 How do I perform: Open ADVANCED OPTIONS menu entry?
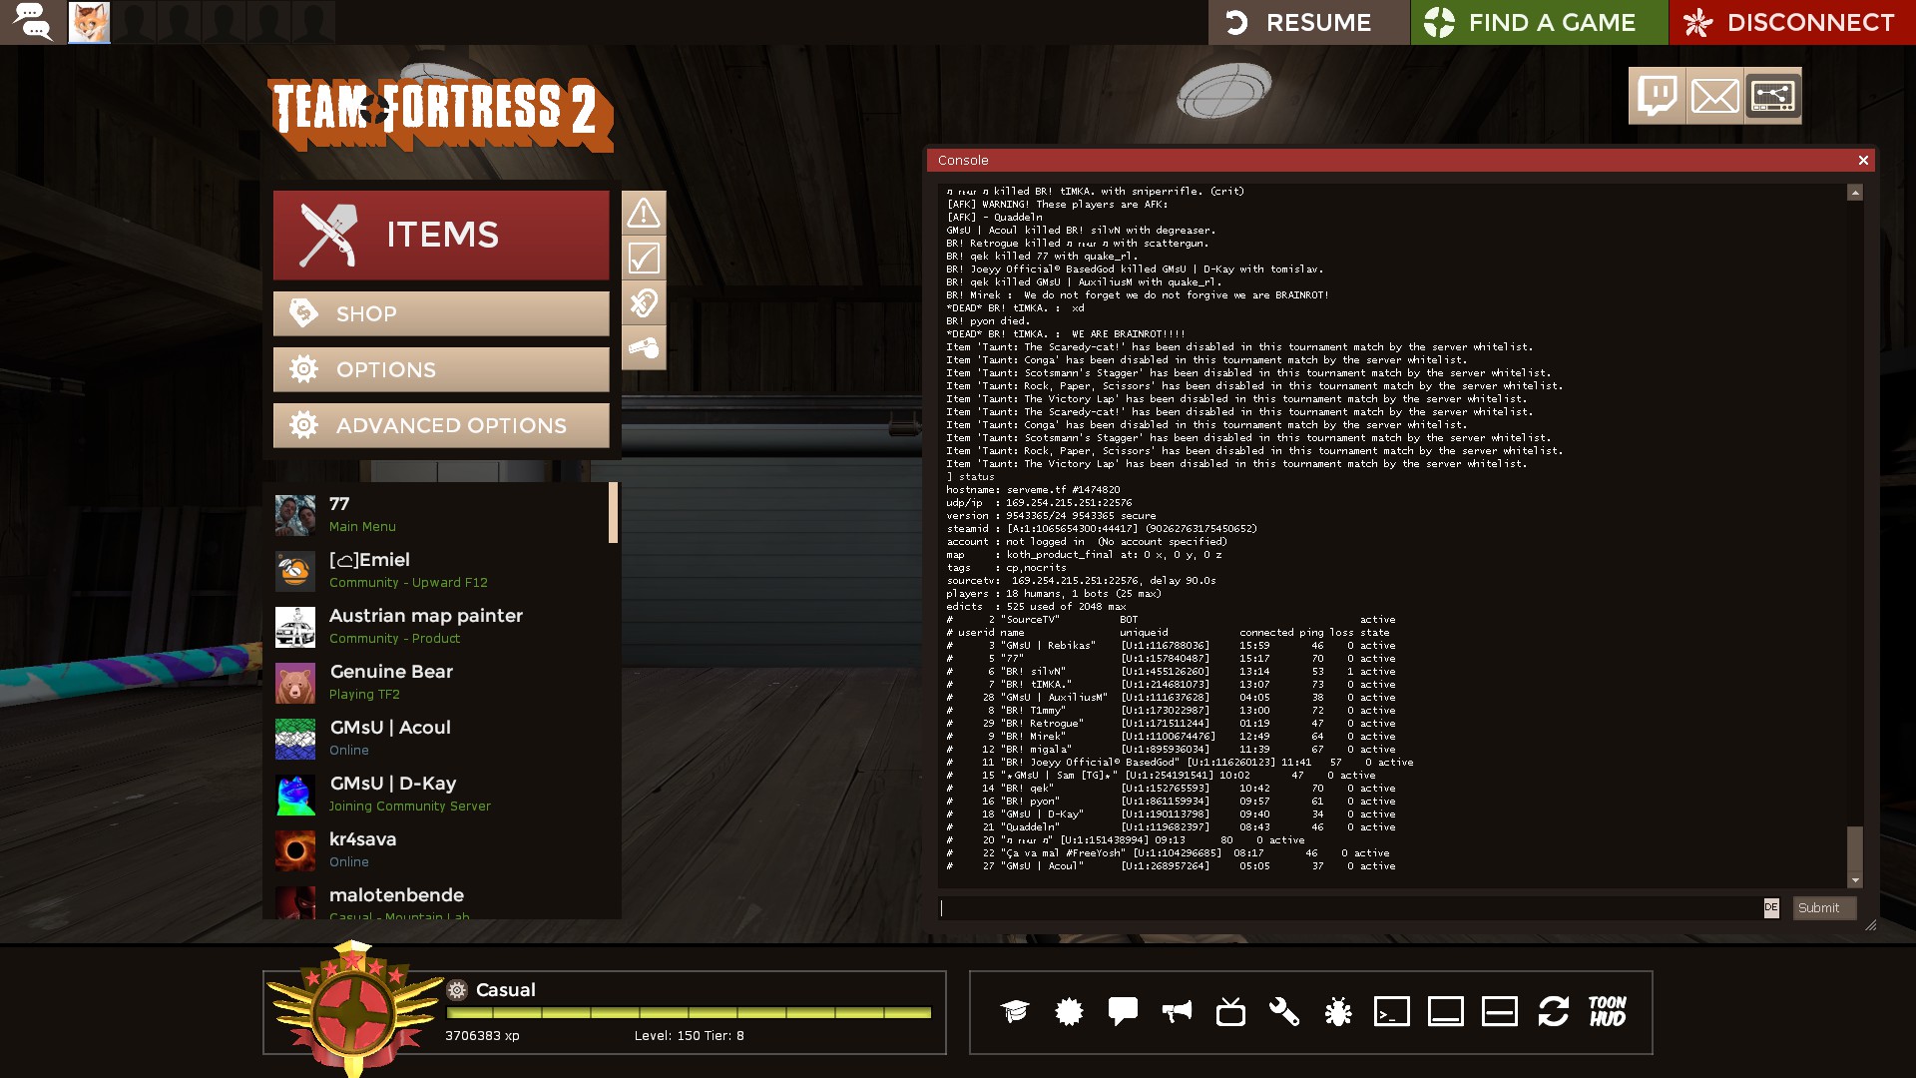441,425
